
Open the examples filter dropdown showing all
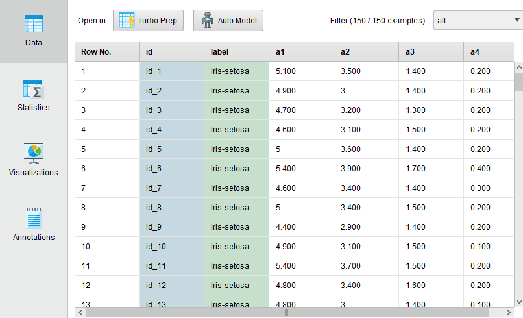click(x=478, y=21)
